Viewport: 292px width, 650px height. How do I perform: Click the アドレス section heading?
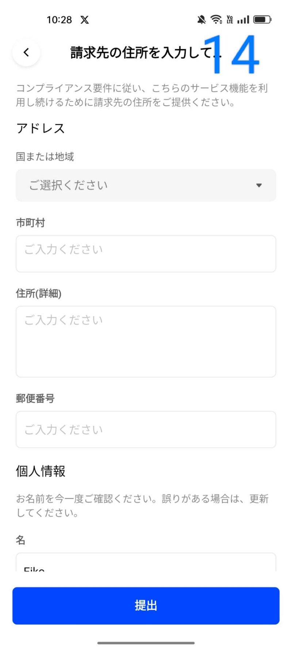pyautogui.click(x=41, y=129)
